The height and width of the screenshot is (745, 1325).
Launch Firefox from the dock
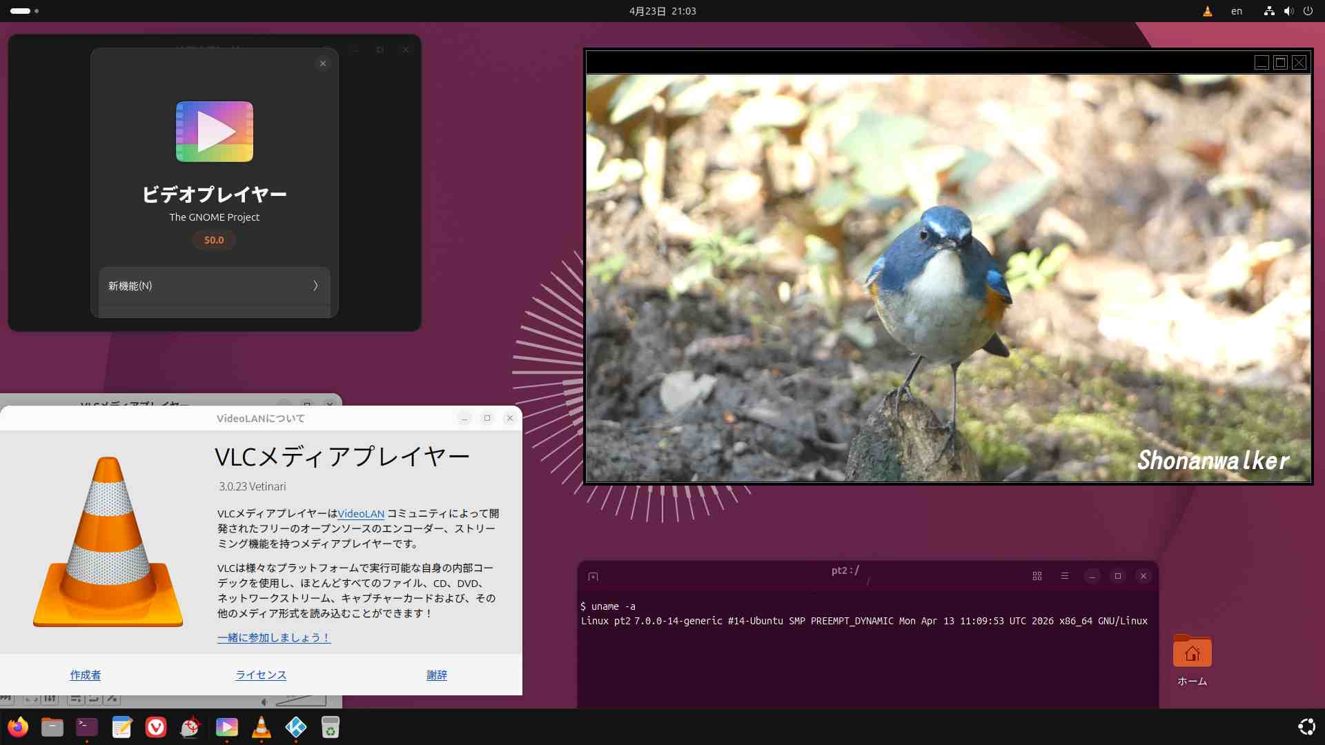(18, 727)
